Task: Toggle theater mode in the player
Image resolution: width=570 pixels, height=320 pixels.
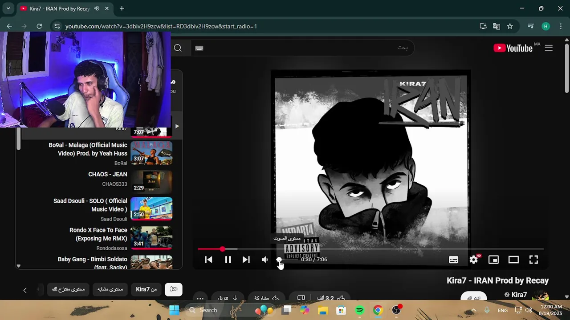Action: [513, 260]
